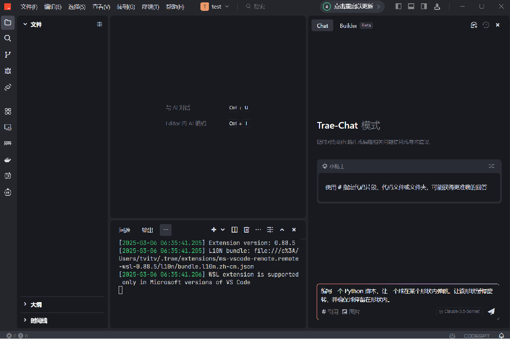Open the Claude-3.5-Sonnet model selector
510x339 pixels.
458,312
